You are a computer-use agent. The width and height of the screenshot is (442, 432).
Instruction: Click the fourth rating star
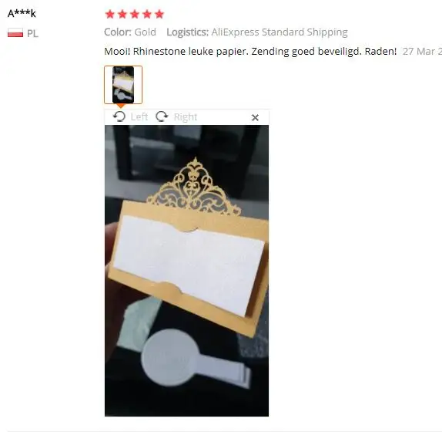tap(147, 14)
